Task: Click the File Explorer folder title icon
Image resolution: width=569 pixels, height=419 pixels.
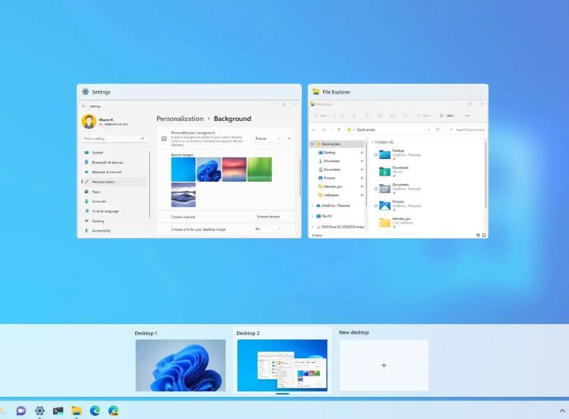Action: pyautogui.click(x=316, y=92)
